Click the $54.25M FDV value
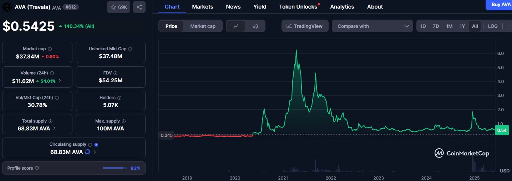The image size is (512, 181). click(111, 81)
